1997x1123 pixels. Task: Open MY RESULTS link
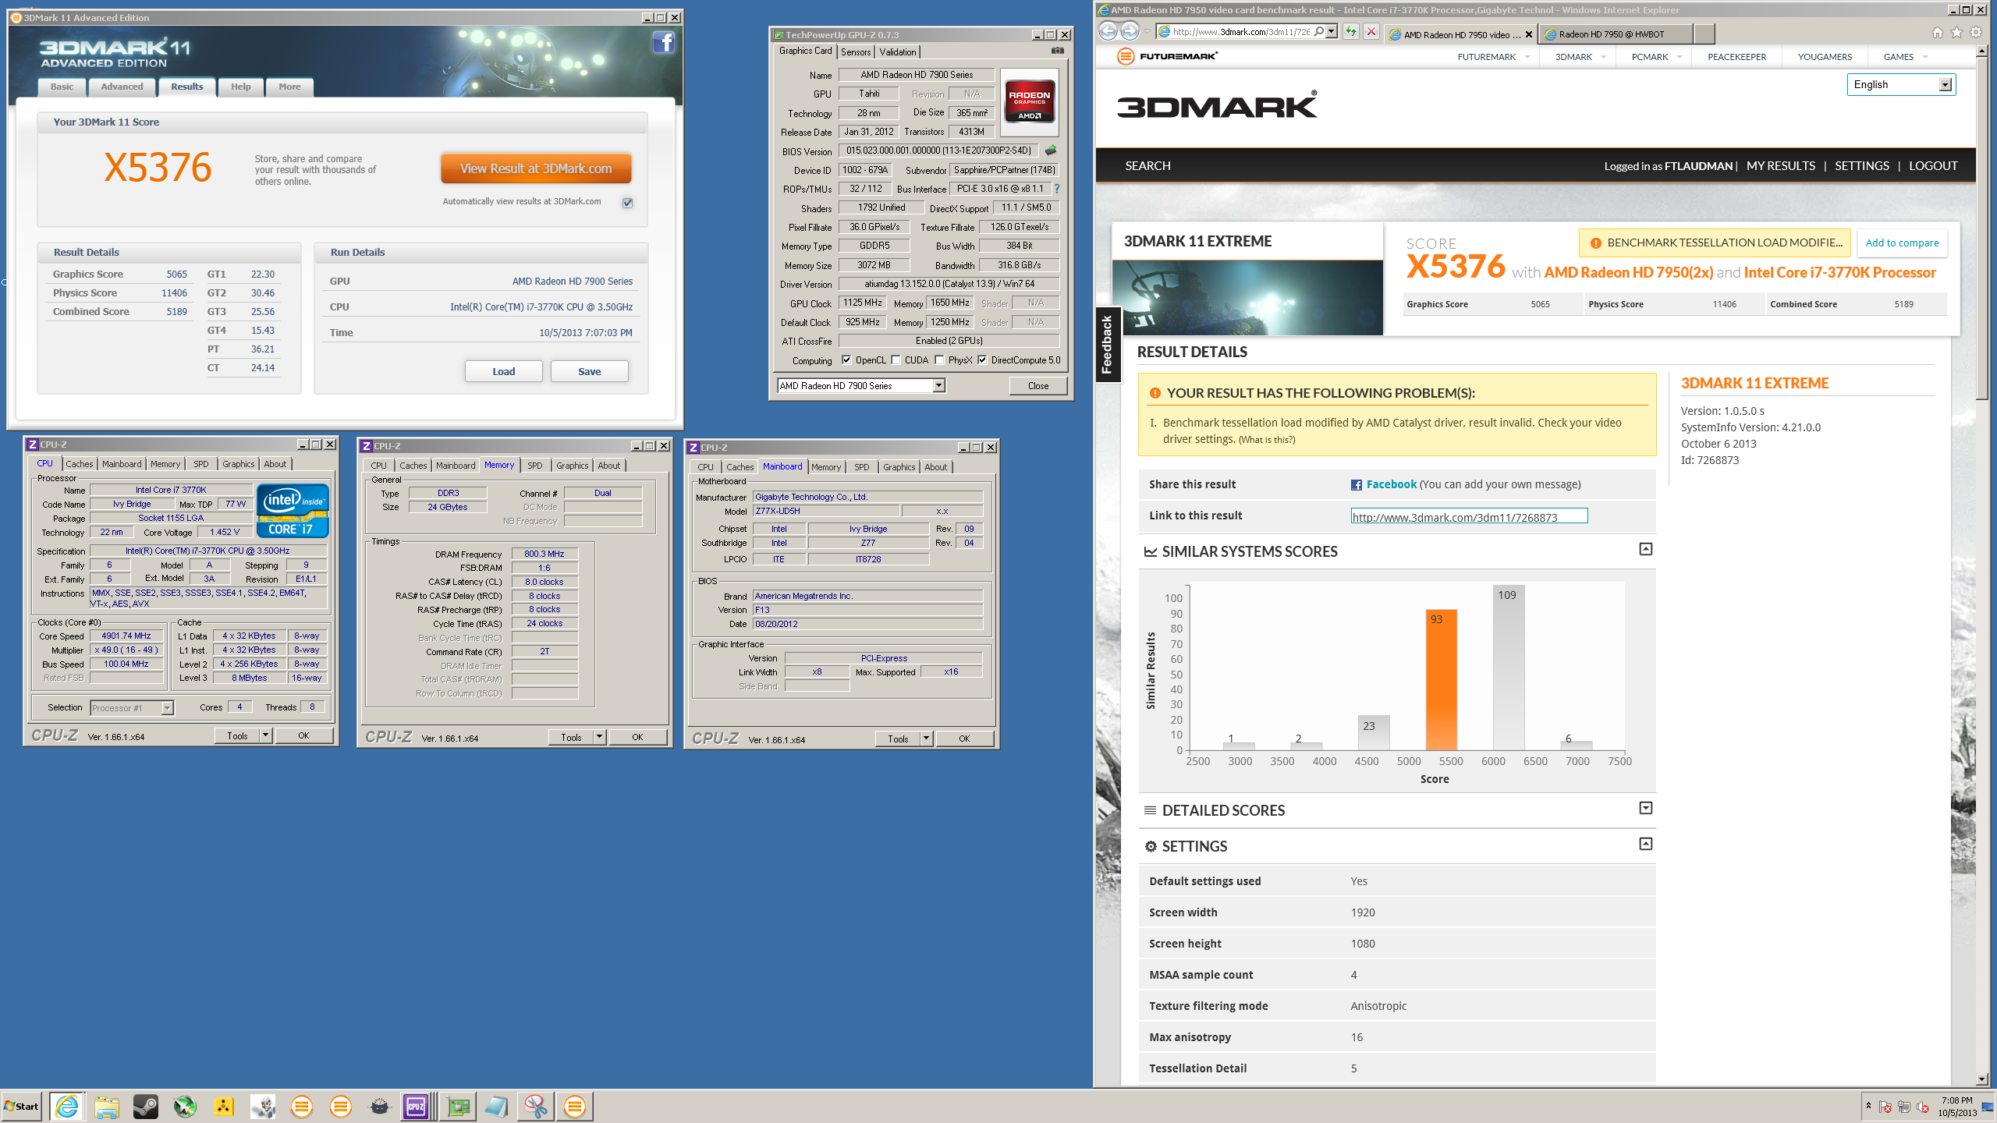coord(1781,165)
